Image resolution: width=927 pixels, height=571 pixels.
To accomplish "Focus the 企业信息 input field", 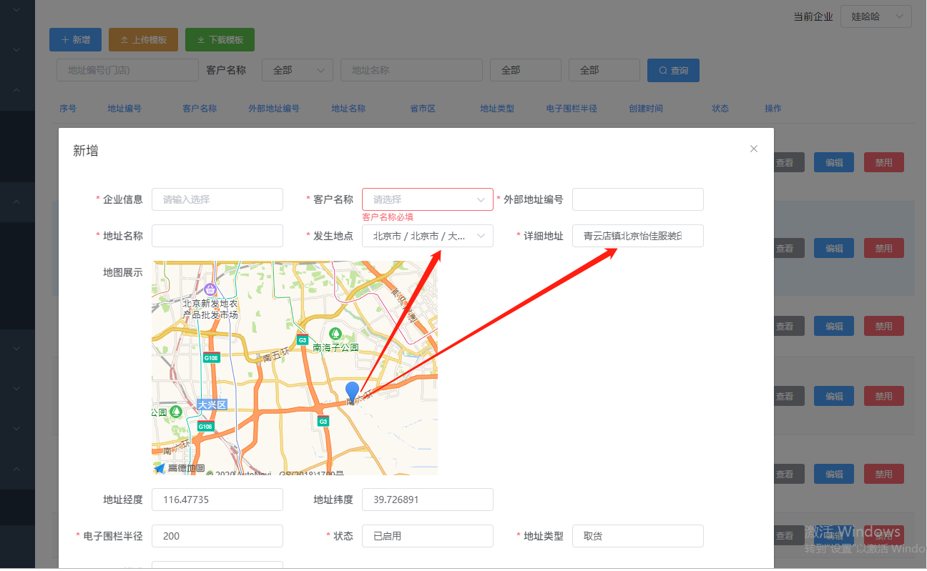I will pos(217,199).
